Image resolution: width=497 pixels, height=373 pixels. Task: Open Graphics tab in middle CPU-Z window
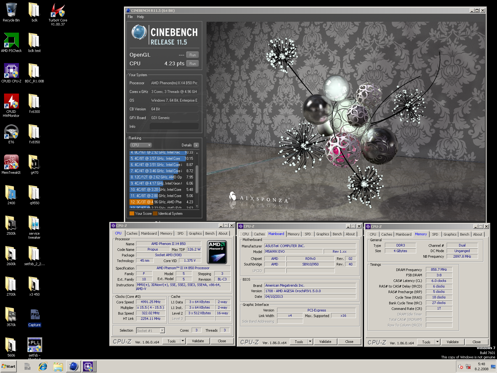[322, 234]
